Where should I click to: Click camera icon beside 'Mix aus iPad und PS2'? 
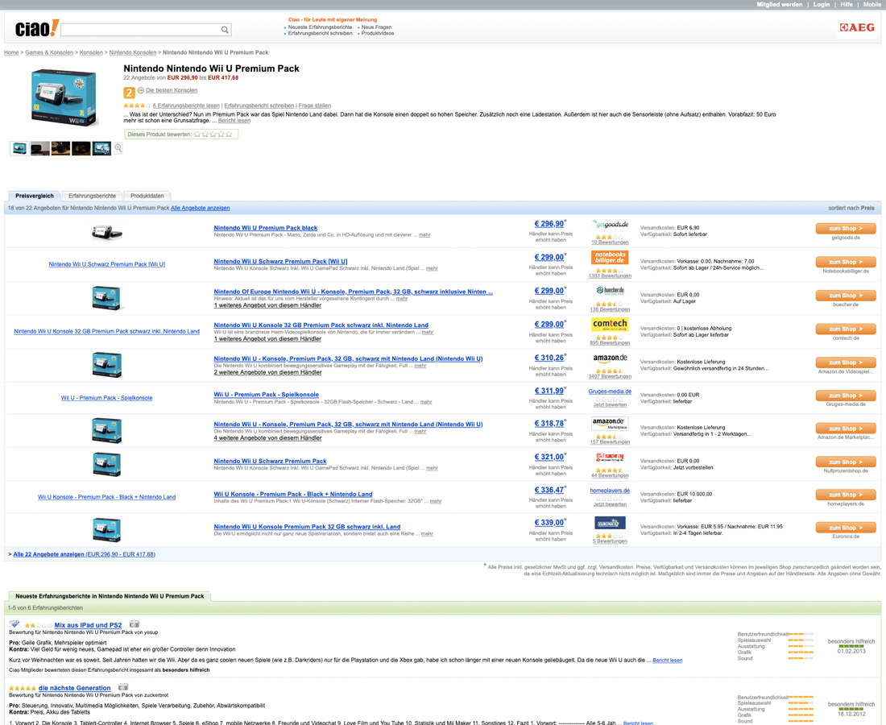135,623
